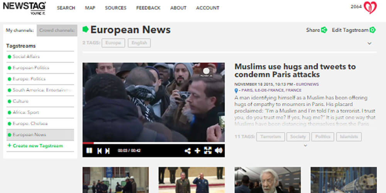Viewport: 386px width, 193px height.
Task: Click the Islamists tag
Action: click(349, 137)
